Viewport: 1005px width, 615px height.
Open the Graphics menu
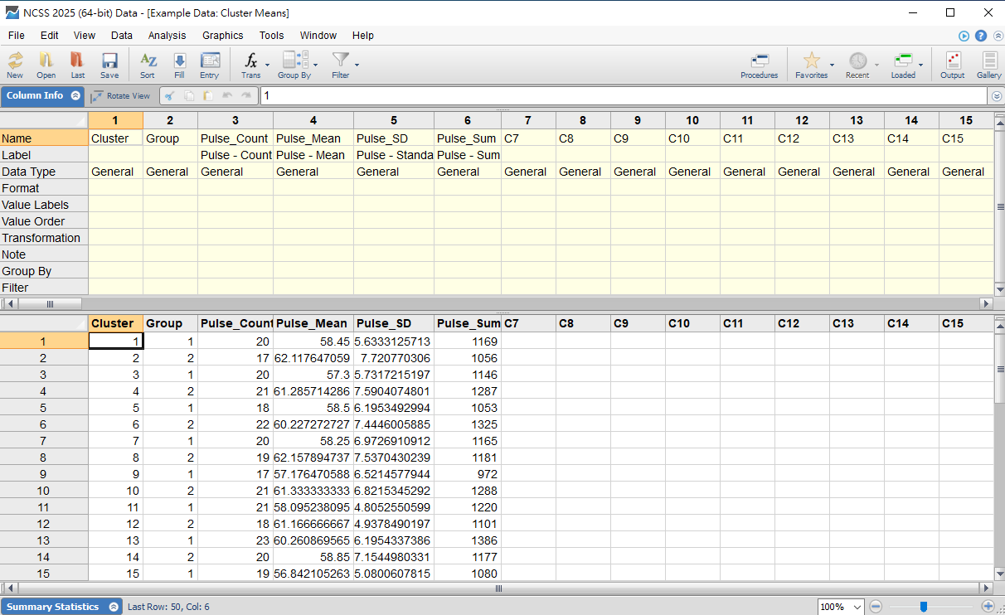[223, 36]
